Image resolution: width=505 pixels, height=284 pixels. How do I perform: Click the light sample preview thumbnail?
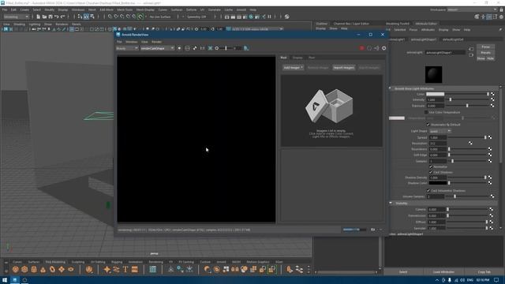click(433, 74)
